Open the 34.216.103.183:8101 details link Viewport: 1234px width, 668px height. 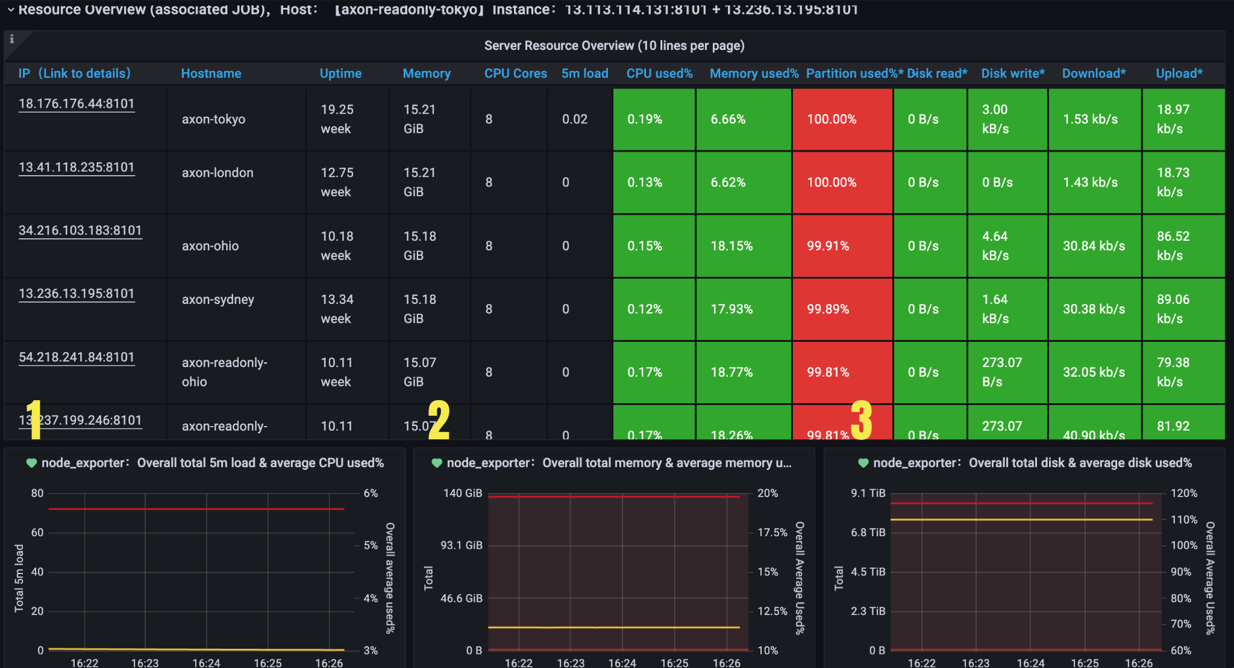pyautogui.click(x=80, y=230)
